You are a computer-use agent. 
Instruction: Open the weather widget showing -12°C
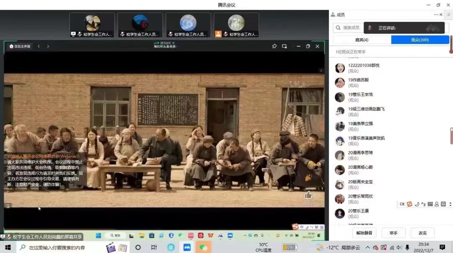(x=338, y=248)
